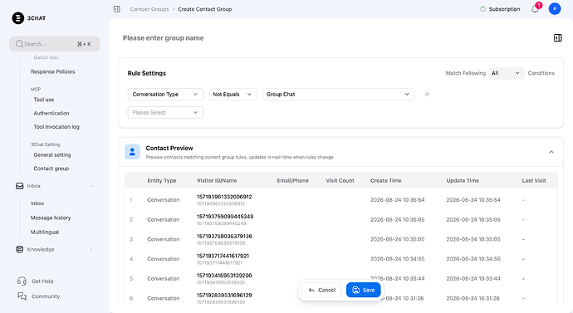Go to Contact Groups breadcrumb
Screen dimensions: 573x313
[x=149, y=9]
